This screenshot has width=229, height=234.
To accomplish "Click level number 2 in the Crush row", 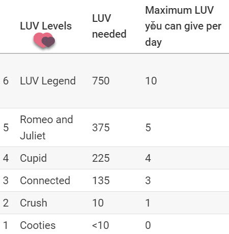I will coord(6,203).
